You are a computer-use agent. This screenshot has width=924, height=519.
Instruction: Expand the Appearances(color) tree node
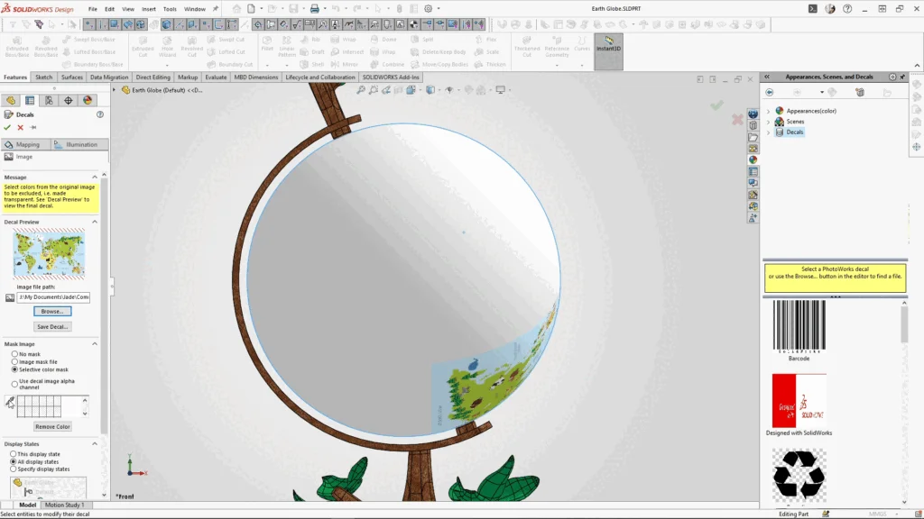769,111
